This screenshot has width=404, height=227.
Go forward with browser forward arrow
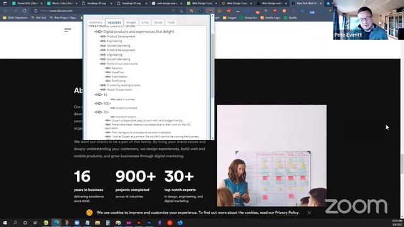tap(15, 11)
